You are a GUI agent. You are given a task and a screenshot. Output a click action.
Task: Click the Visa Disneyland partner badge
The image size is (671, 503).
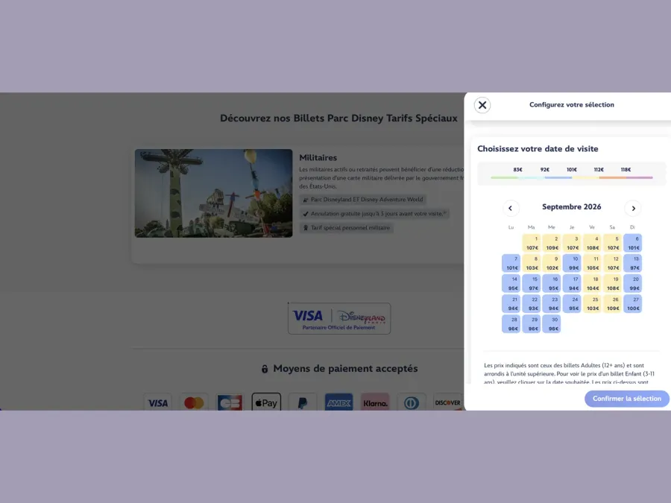pyautogui.click(x=339, y=319)
